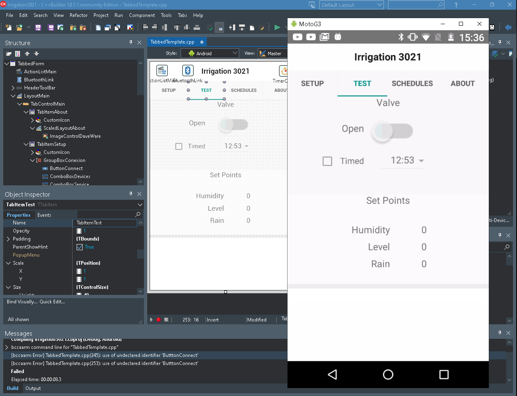
Task: Expand the Padding property
Action: pyautogui.click(x=8, y=239)
